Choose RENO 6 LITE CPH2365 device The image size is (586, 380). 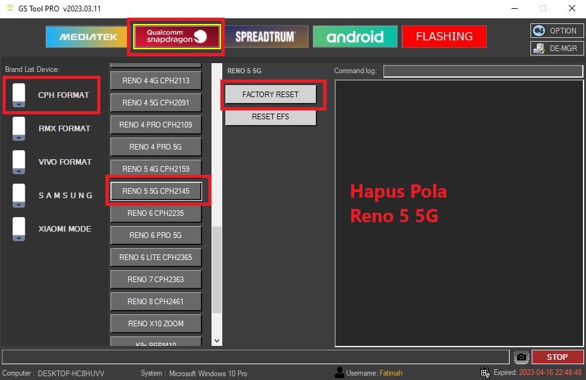(156, 257)
